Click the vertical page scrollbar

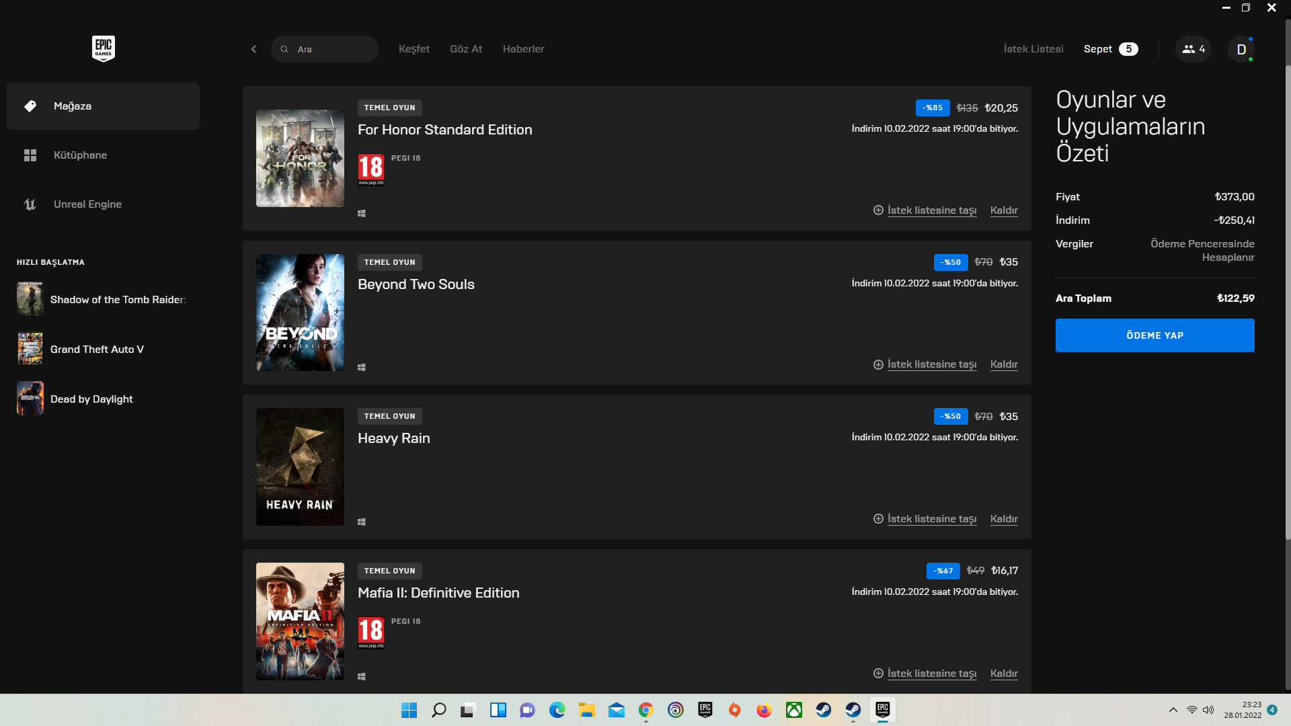coord(1287,302)
